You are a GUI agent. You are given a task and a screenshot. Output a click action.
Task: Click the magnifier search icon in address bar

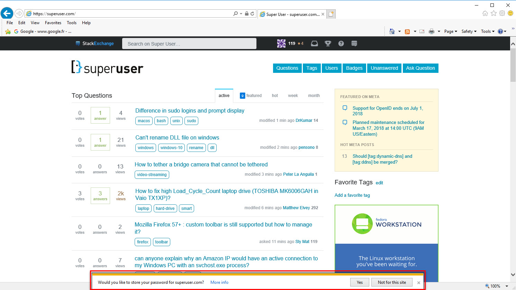(235, 14)
